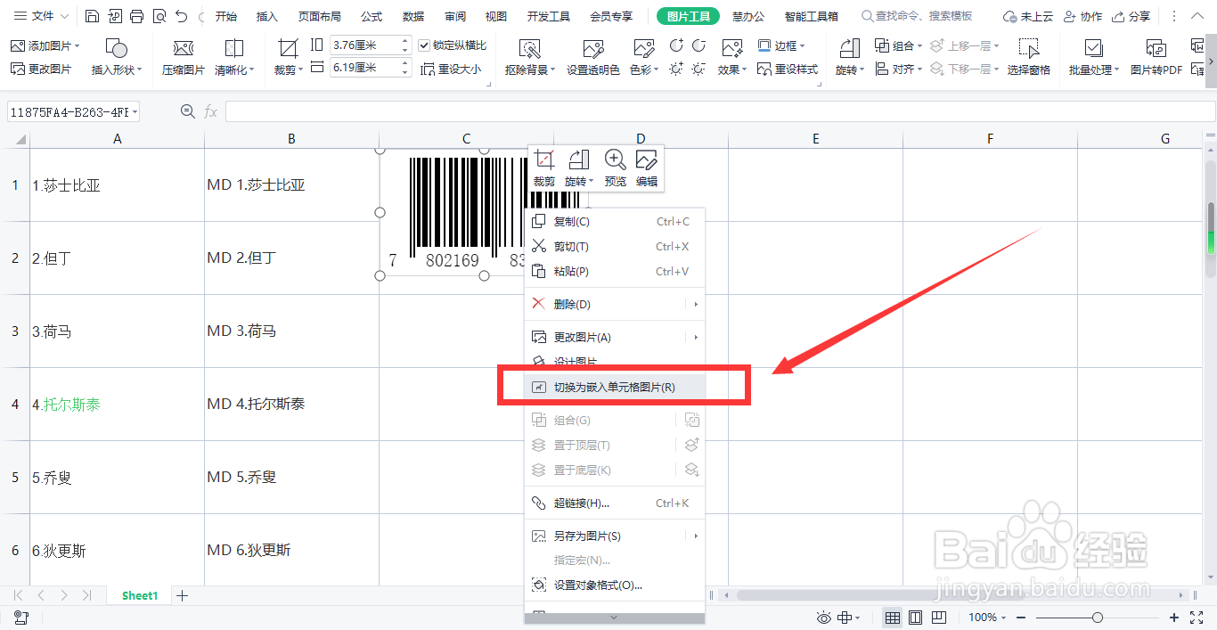Image resolution: width=1217 pixels, height=630 pixels.
Task: Expand more items at the bottom of the context menu
Action: 614,618
